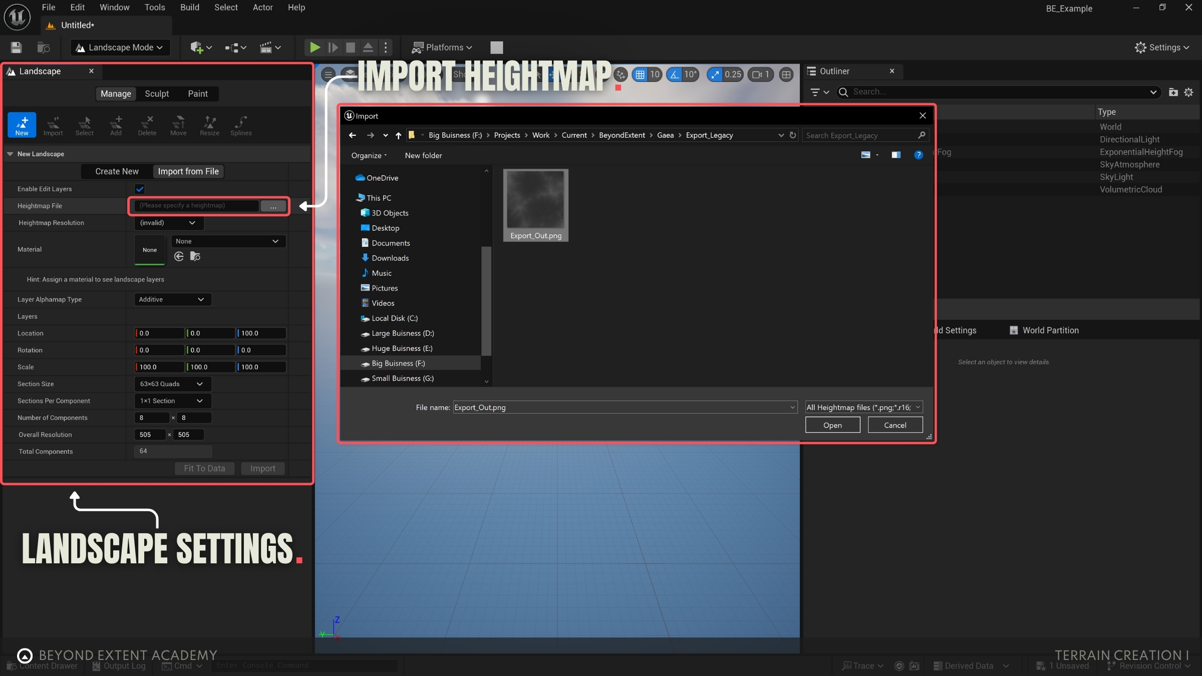Screen dimensions: 1202x676
Task: Click the Unreal Engine logo
Action: coord(17,17)
